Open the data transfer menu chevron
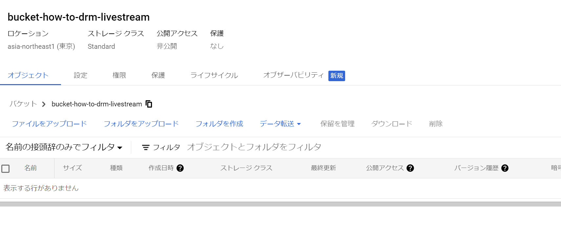Image resolution: width=561 pixels, height=235 pixels. point(299,124)
